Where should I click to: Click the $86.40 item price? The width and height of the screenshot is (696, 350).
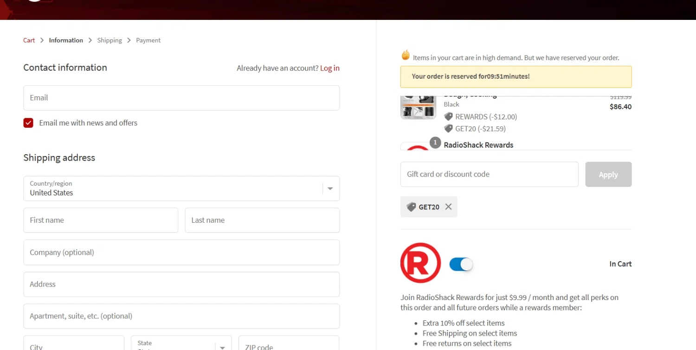pos(620,107)
